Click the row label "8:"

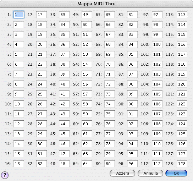coord(9,84)
